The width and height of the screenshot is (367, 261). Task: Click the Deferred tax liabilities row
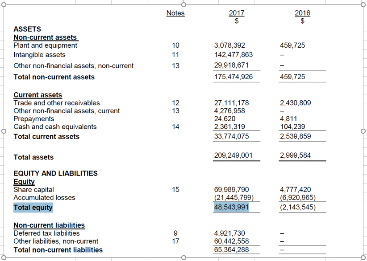pyautogui.click(x=46, y=233)
